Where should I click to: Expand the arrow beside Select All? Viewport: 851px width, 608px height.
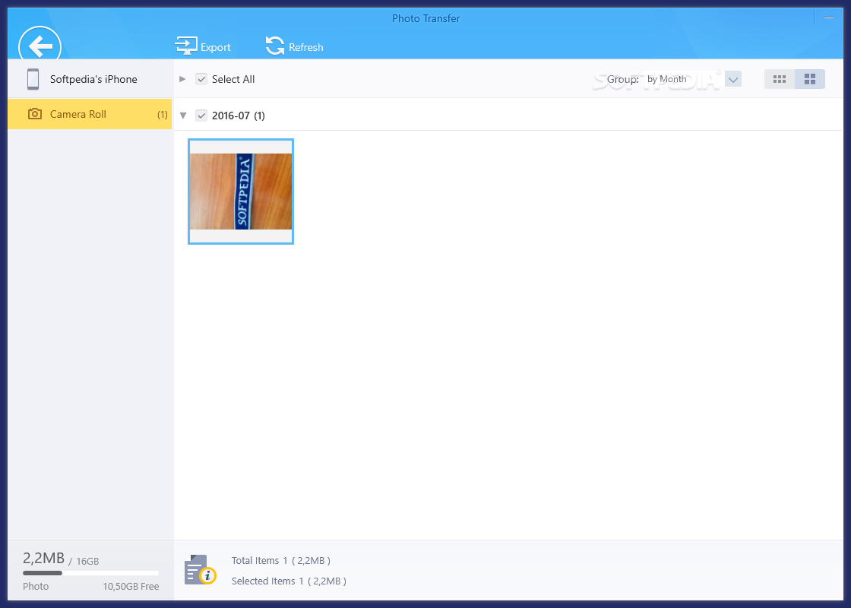pyautogui.click(x=182, y=79)
